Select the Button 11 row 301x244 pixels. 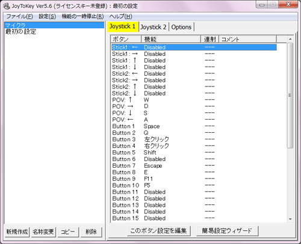[194, 192]
